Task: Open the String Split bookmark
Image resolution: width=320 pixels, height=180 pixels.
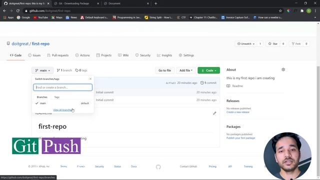Action: (x=158, y=17)
